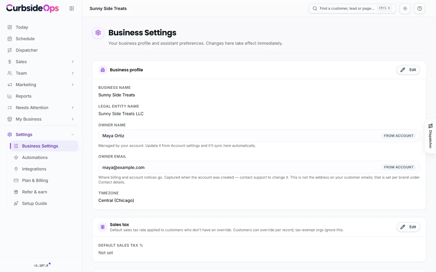Click the Owner Email field maya@example.com
The height and width of the screenshot is (272, 436).
click(x=259, y=167)
